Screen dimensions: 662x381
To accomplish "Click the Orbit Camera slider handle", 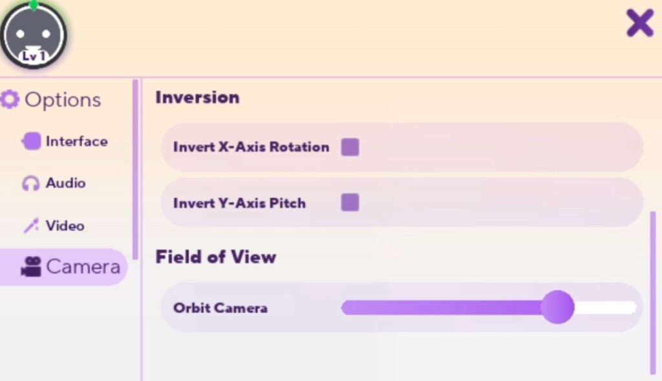I will point(557,307).
